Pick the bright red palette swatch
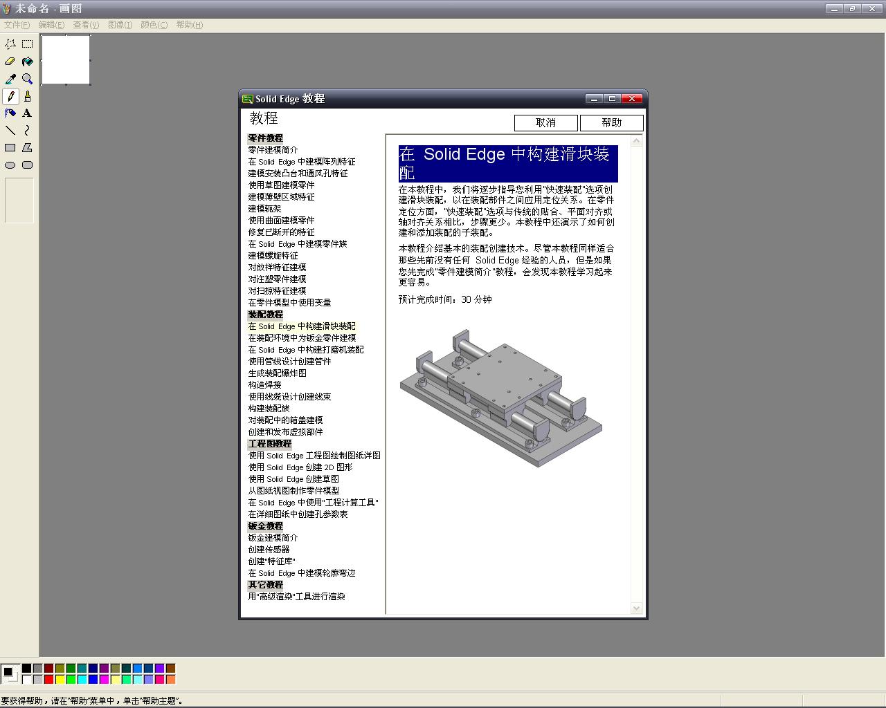 [48, 680]
